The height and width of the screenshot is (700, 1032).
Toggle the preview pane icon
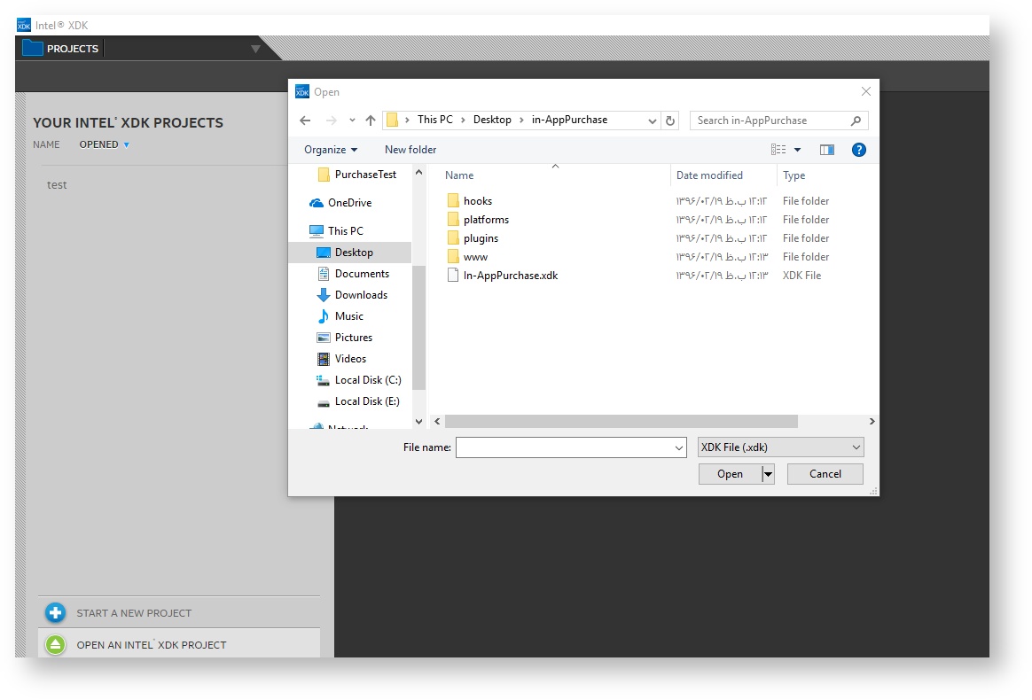(x=826, y=150)
